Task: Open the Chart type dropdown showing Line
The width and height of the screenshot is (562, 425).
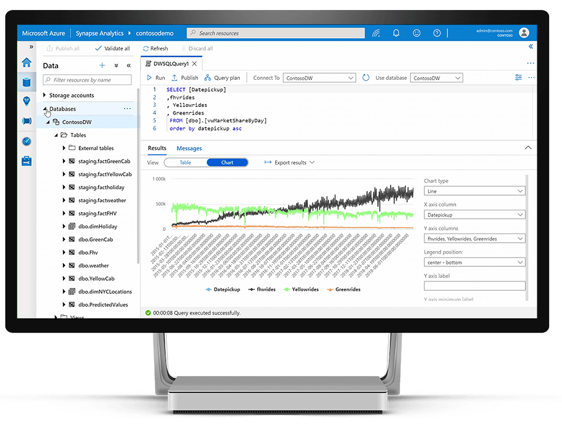Action: click(x=474, y=190)
